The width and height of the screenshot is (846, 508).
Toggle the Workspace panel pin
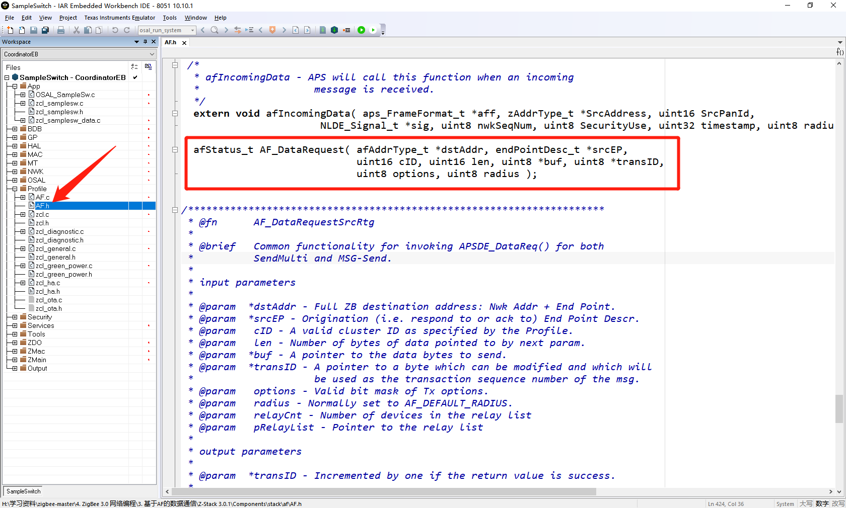click(145, 42)
